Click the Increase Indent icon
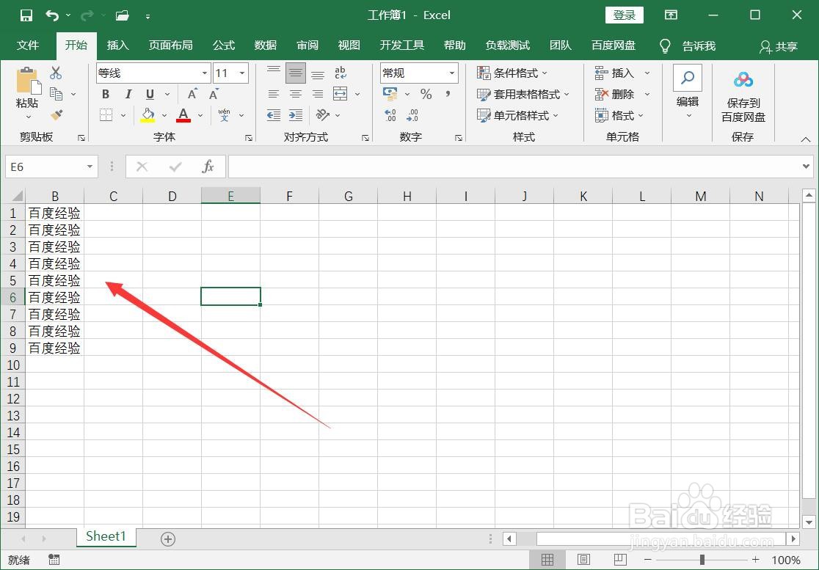 pos(296,115)
